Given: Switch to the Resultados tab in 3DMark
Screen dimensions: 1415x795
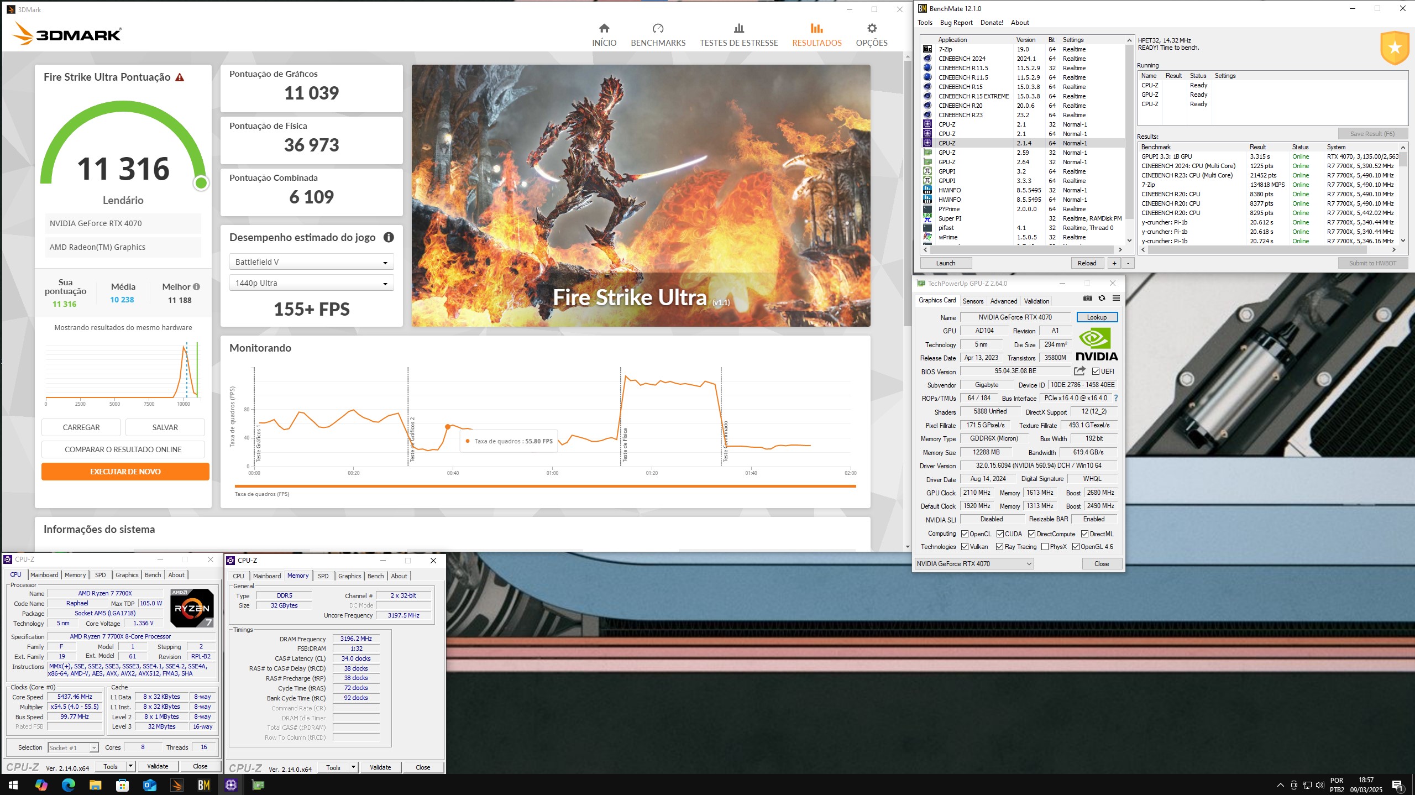Looking at the screenshot, I should pos(816,35).
